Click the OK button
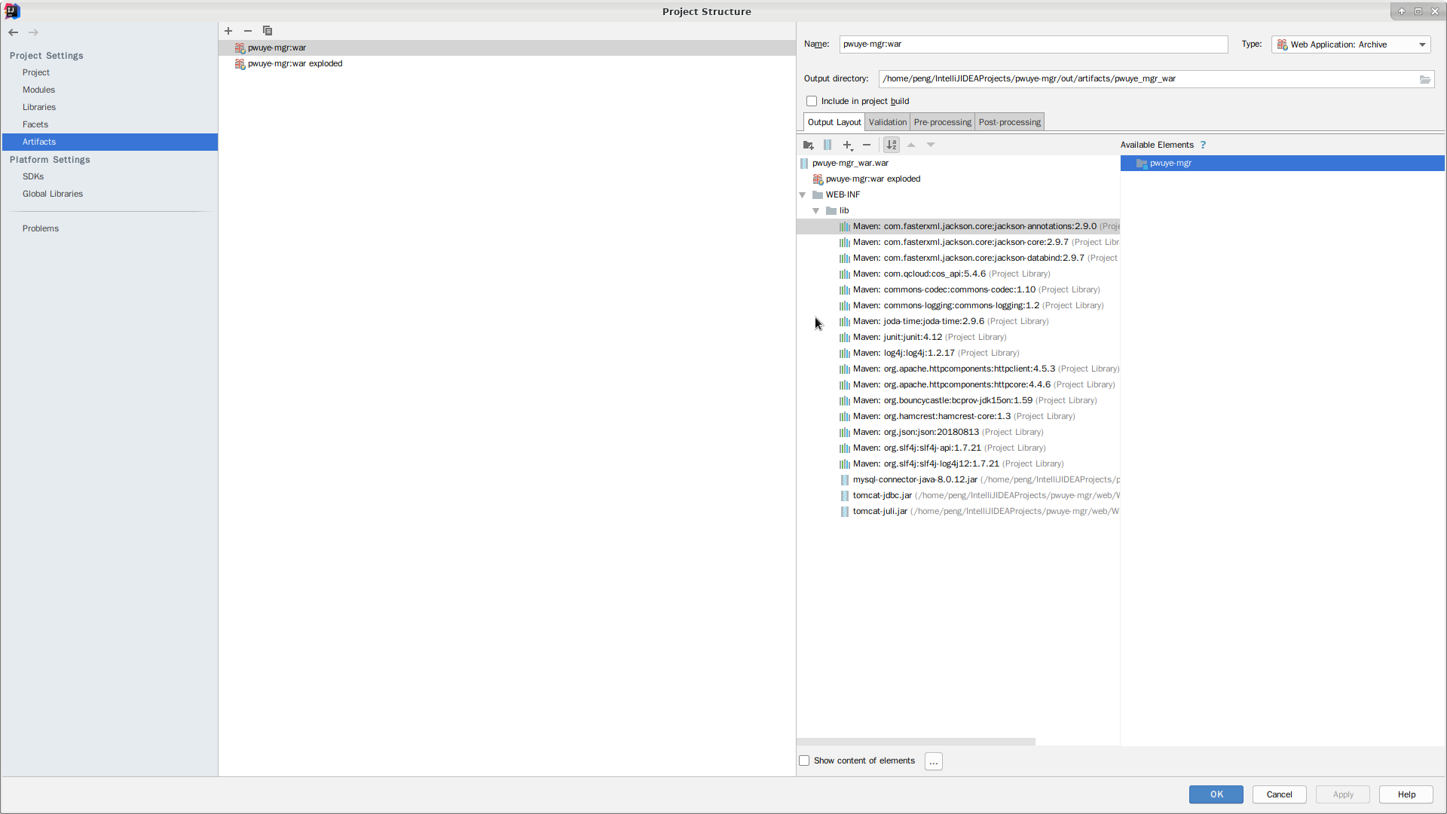 click(x=1216, y=794)
